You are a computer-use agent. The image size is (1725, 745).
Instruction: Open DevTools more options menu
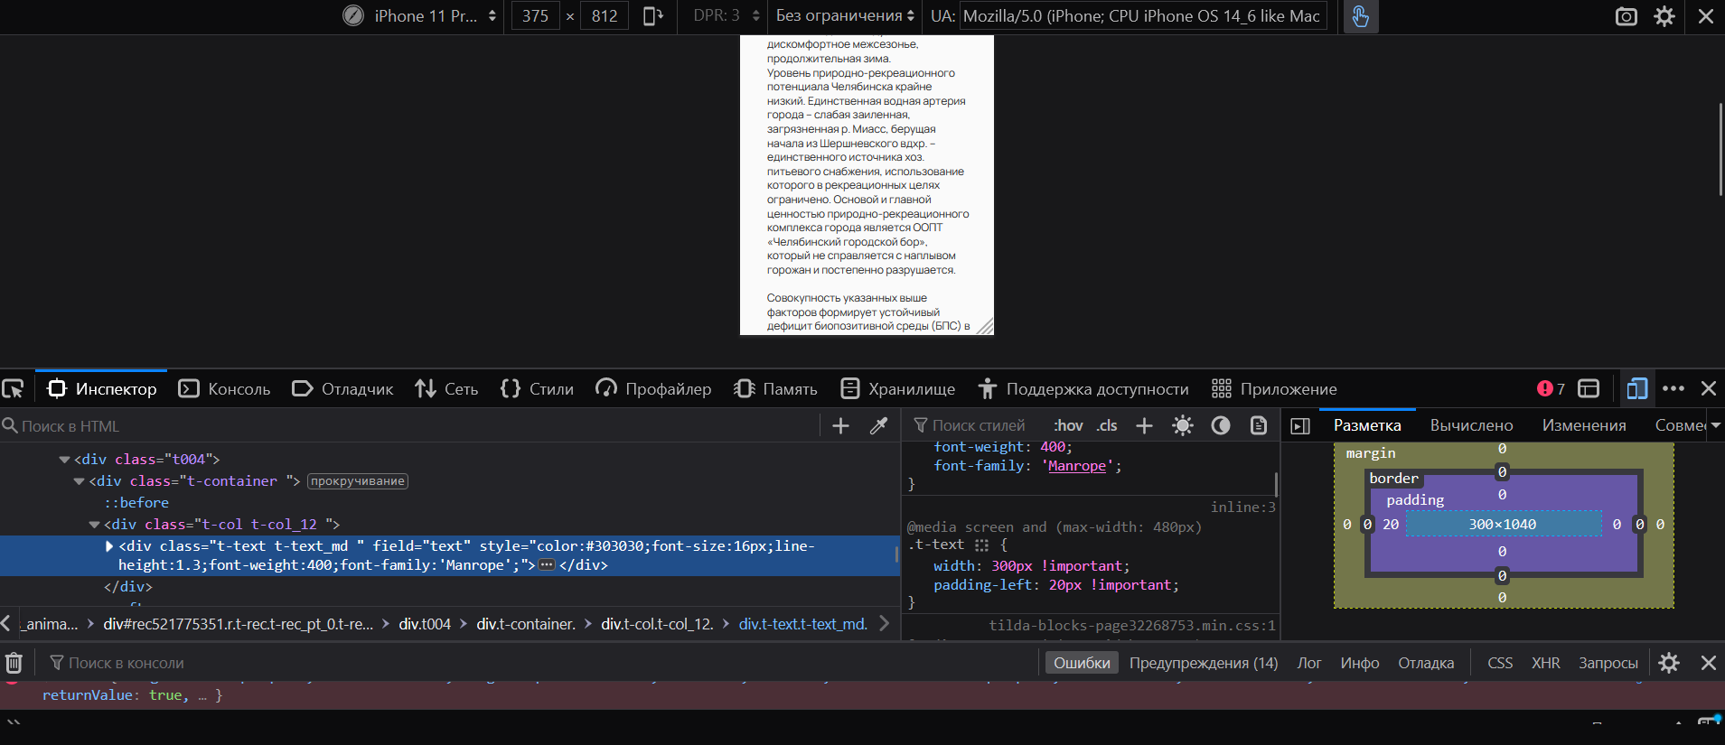(1673, 388)
